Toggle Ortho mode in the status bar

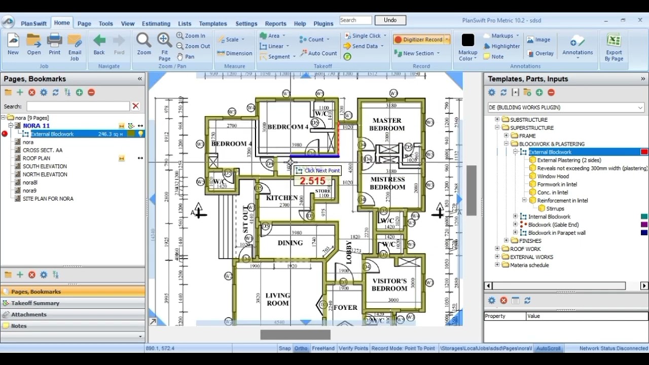click(x=301, y=348)
